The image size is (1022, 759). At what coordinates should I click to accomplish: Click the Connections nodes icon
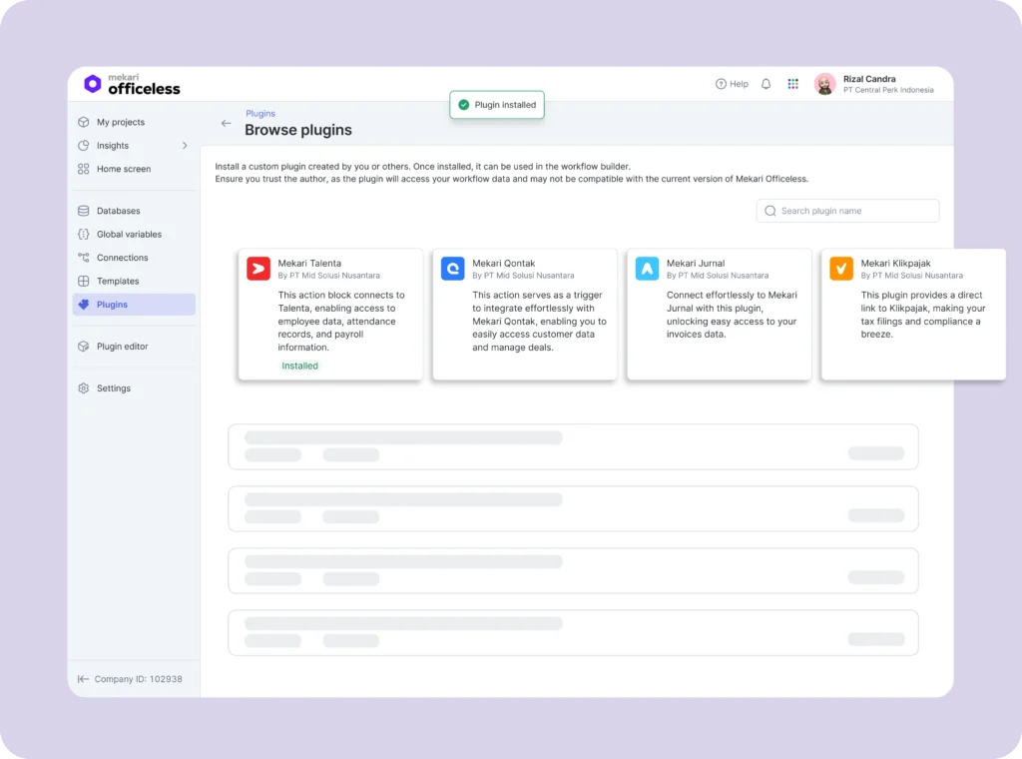tap(84, 258)
